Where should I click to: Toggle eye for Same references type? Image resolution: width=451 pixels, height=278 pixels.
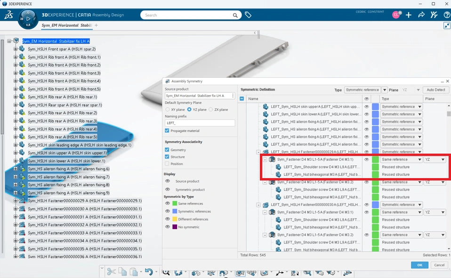coord(168,204)
